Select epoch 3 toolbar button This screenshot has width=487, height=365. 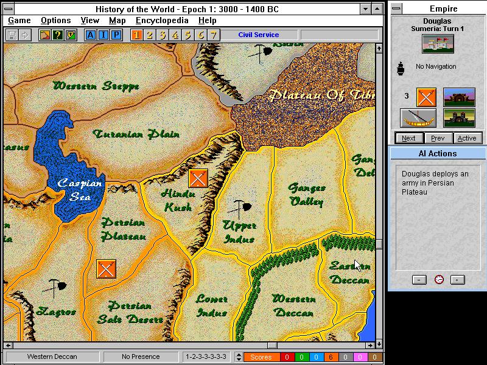pos(163,35)
